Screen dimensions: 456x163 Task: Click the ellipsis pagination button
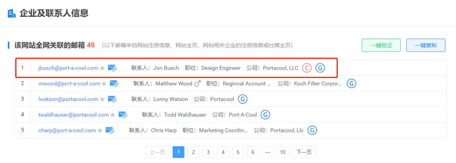268,152
